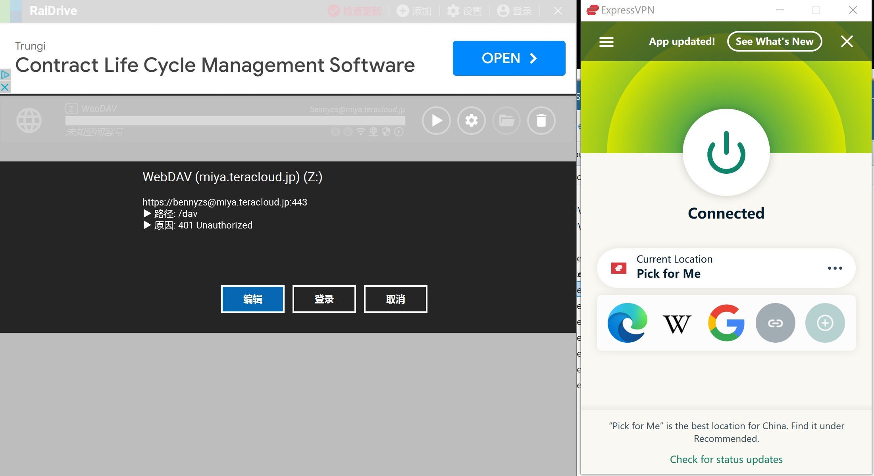Maximize the ExpressVPN window
The height and width of the screenshot is (476, 874).
[816, 10]
